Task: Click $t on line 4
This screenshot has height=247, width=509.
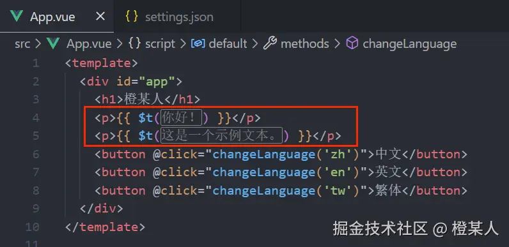Action: coord(145,118)
